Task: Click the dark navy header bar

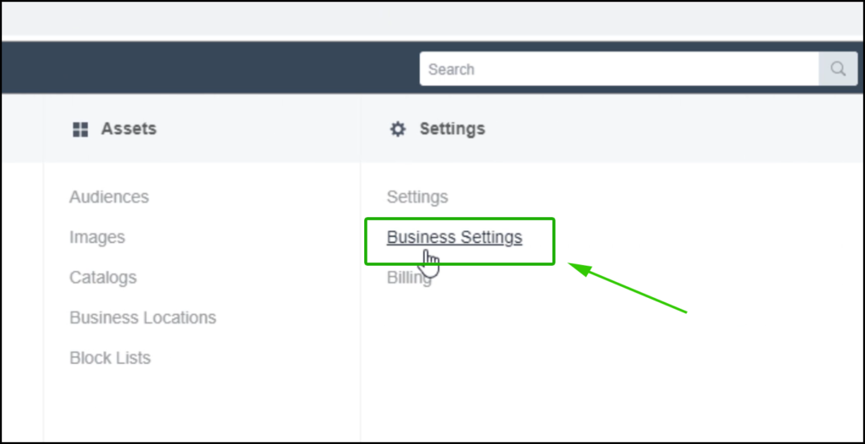Action: [x=209, y=68]
